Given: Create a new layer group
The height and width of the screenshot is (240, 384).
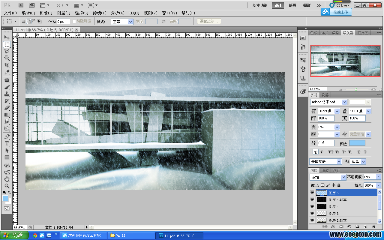Looking at the screenshot, I should click(357, 226).
